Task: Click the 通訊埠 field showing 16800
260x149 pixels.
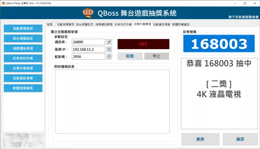Action: [88, 42]
